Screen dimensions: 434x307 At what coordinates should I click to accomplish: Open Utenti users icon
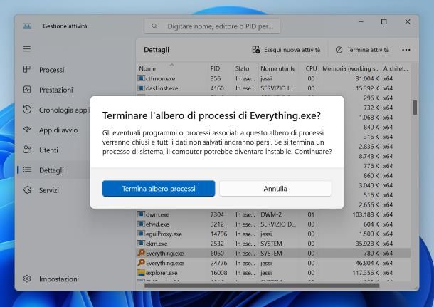tap(27, 150)
